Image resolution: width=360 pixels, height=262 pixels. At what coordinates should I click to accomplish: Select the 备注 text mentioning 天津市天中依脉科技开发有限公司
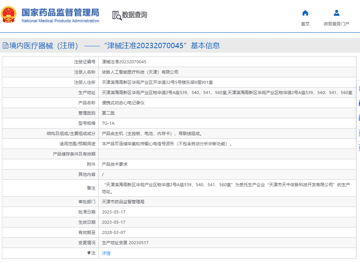tap(226, 188)
